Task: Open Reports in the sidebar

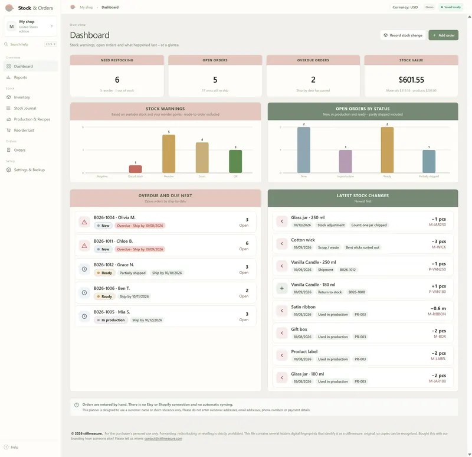Action: click(x=31, y=77)
